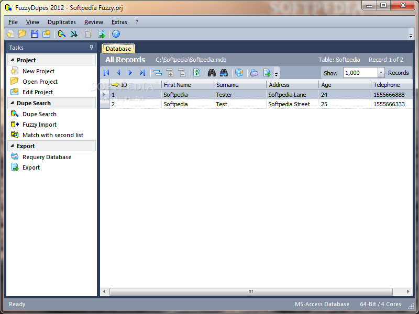Click the Dupe Search magnifier icon in Tasks panel
This screenshot has height=314, width=419.
point(15,114)
